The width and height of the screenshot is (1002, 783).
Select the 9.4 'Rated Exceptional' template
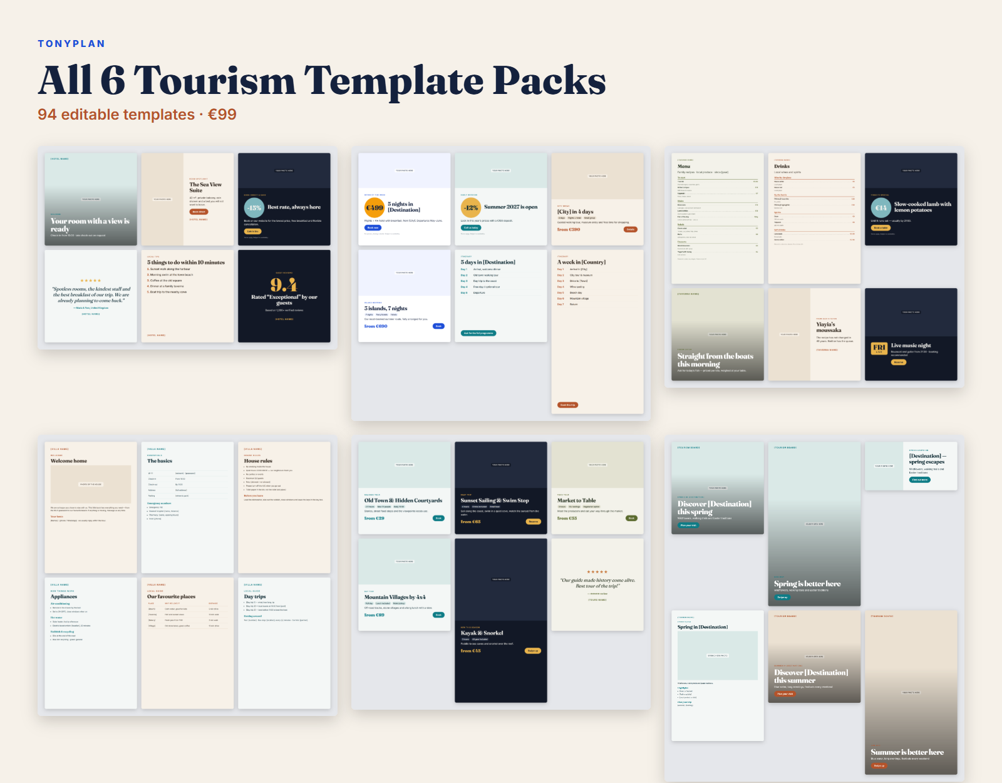coord(284,296)
